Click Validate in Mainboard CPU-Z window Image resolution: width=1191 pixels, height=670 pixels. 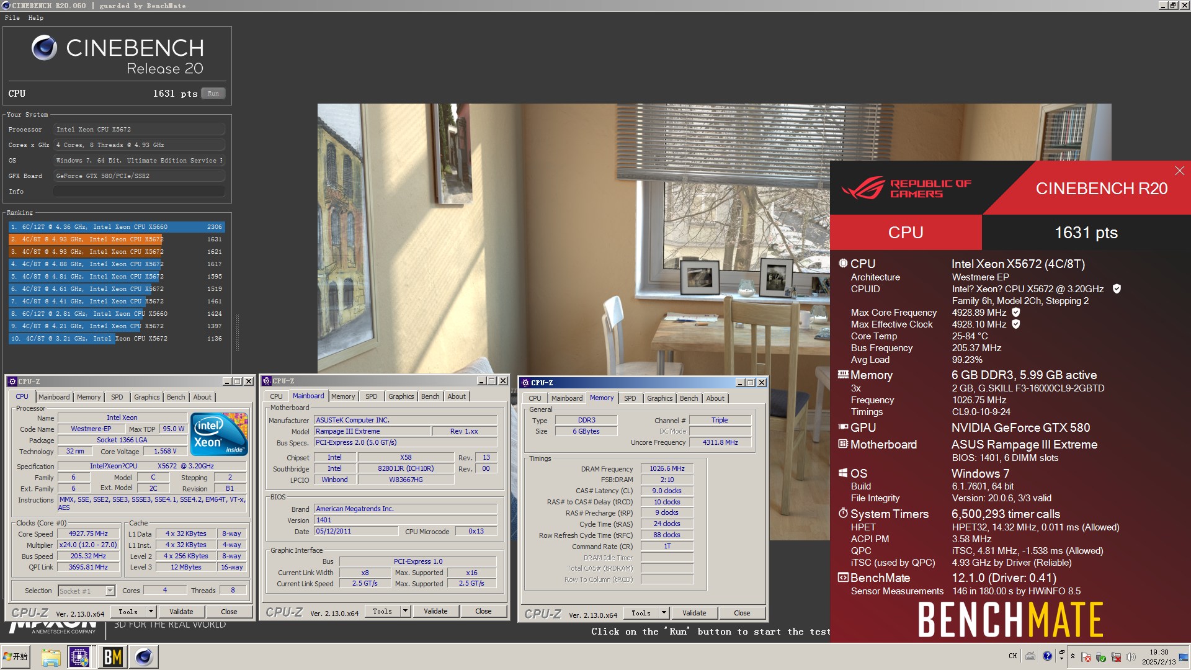[x=435, y=611]
